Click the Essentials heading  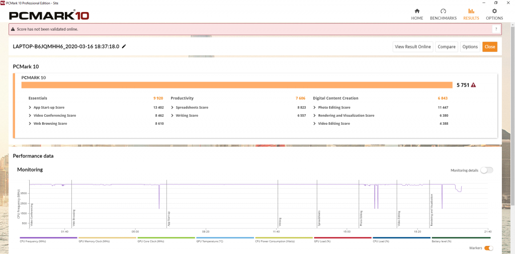38,98
